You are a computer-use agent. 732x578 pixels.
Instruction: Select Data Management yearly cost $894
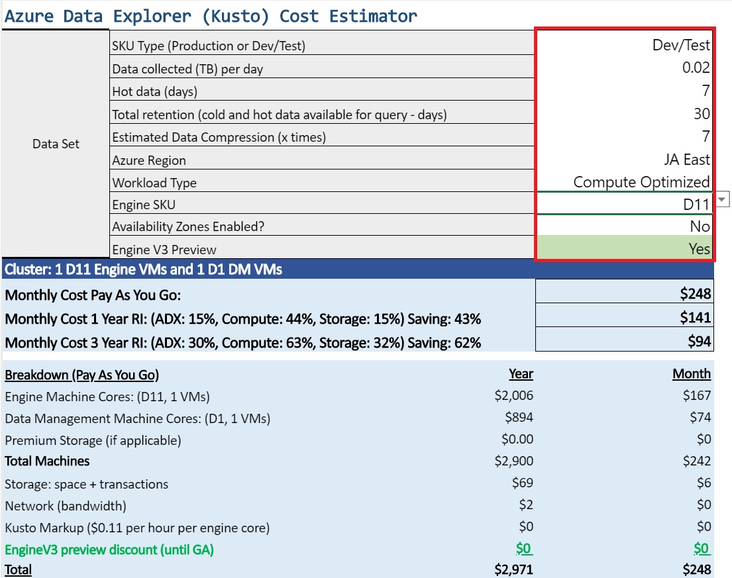[519, 417]
